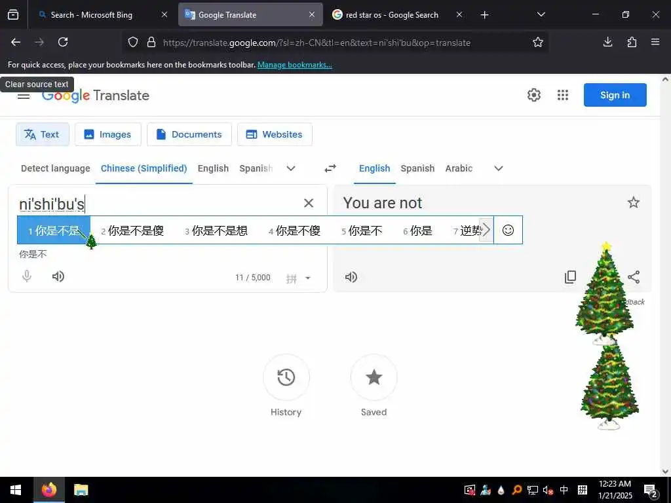Select Spanish as target language

pyautogui.click(x=417, y=168)
